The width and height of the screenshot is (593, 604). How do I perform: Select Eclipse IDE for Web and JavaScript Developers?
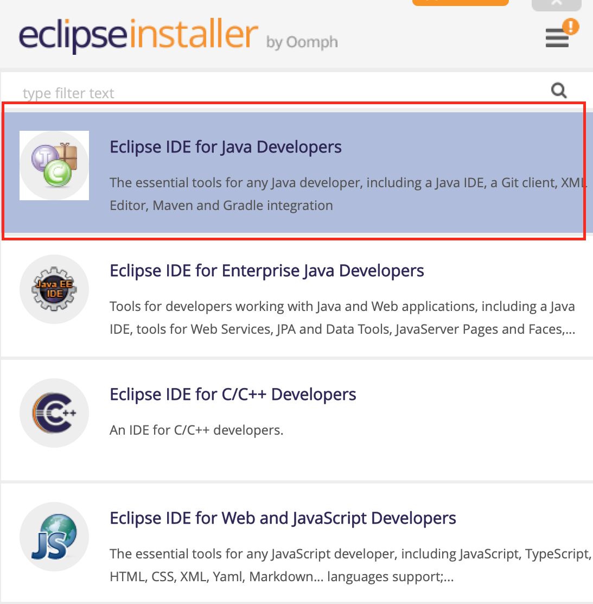(297, 543)
